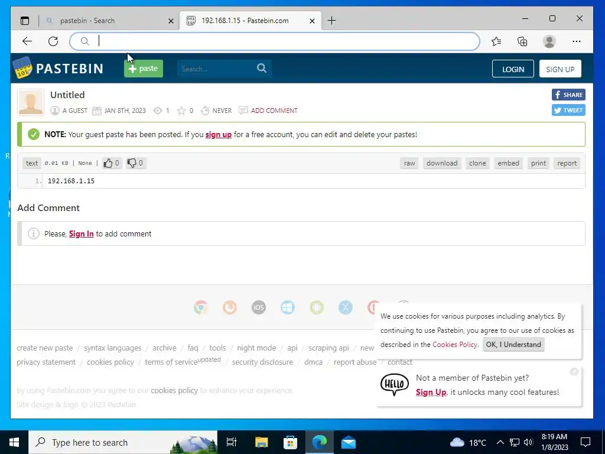Viewport: 605px width, 454px height.
Task: Open create new paste footer link
Action: [45, 348]
